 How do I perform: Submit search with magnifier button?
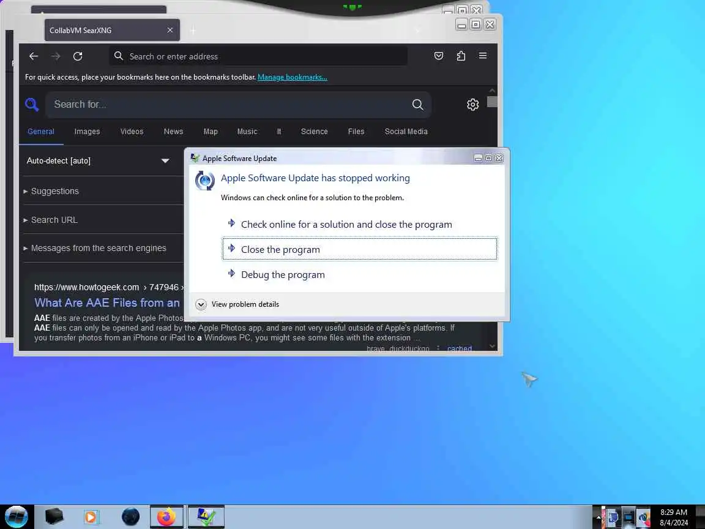pyautogui.click(x=418, y=105)
